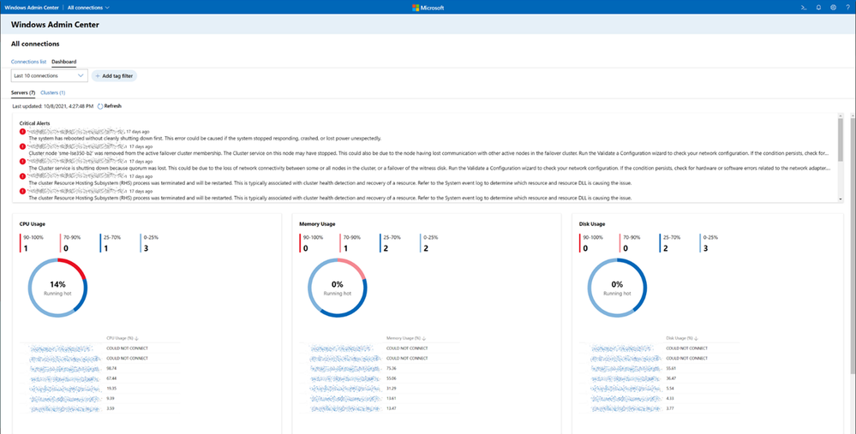856x434 pixels.
Task: Select CPU 70-90% legend showing 0
Action: pos(69,243)
